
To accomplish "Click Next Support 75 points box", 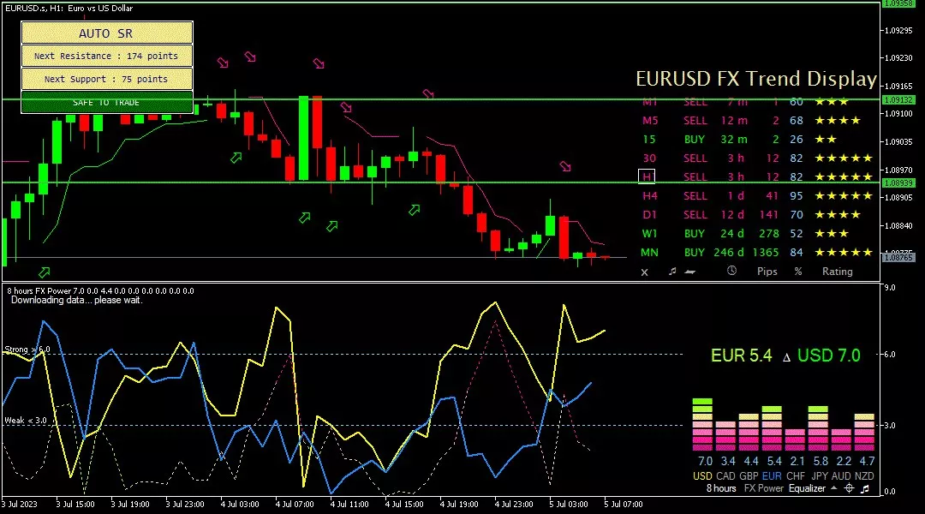I will (x=107, y=79).
